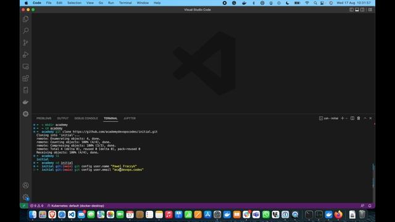Kill terminal with the trash icon
395x222 pixels.
(359, 118)
